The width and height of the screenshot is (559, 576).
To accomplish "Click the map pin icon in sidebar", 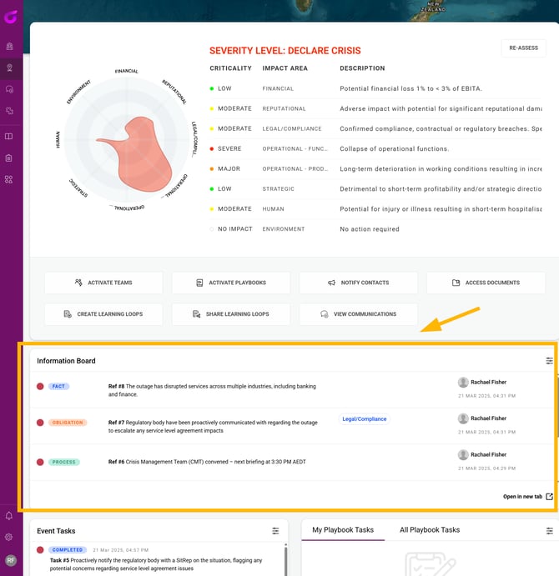I will coord(9,68).
